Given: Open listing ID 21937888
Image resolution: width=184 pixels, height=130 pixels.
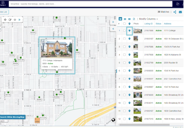Looking at the screenshot, I should (x=149, y=31).
